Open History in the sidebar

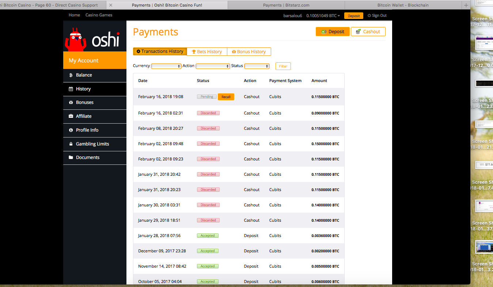[95, 89]
